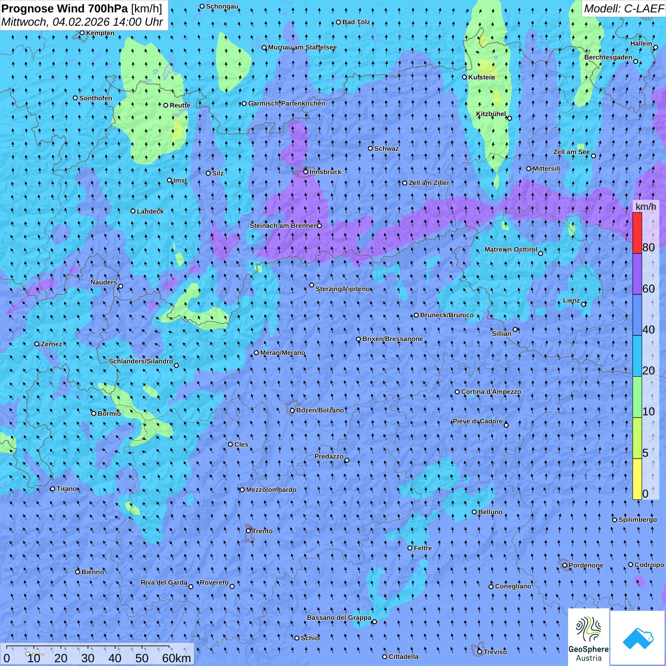Click the 'Steinach am Brenner' label
This screenshot has width=666, height=666.
coord(283,225)
